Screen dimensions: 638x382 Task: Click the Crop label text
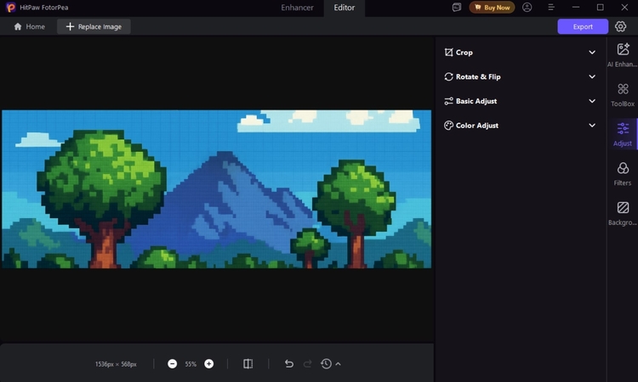464,53
